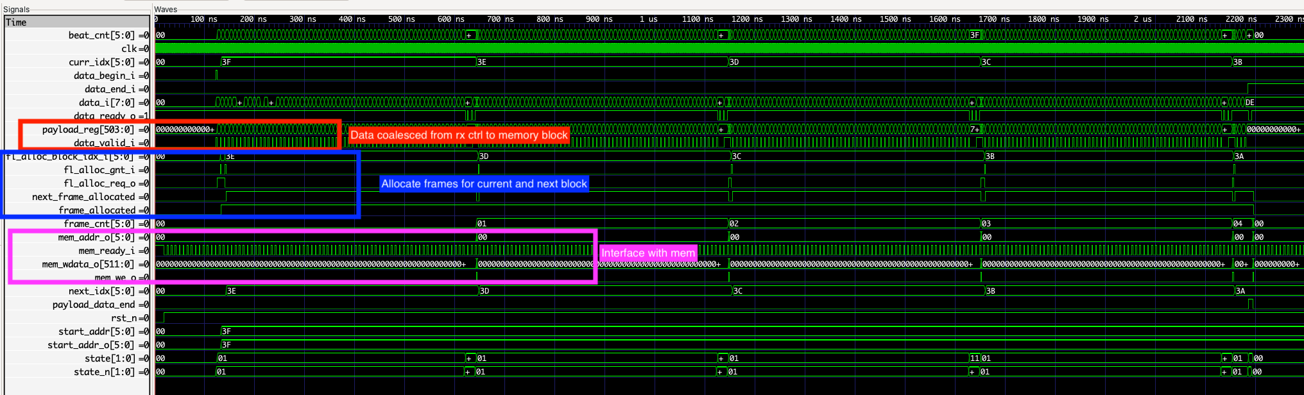The height and width of the screenshot is (395, 1304).
Task: Click the Time header in Signals panel
Action: pos(16,22)
